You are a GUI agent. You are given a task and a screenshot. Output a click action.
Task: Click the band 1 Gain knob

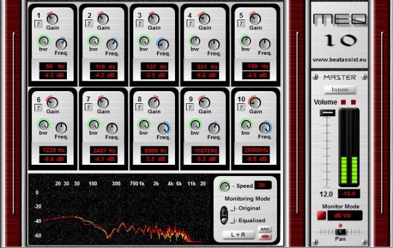52,19
